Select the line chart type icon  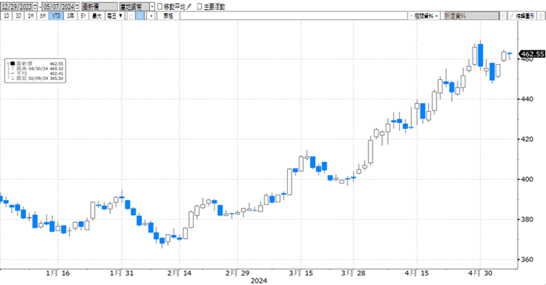pos(131,16)
